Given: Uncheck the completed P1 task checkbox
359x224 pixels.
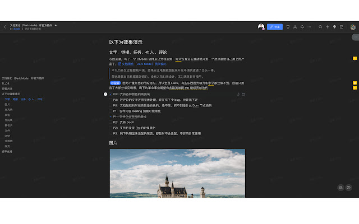Looking at the screenshot, I should (111, 116).
